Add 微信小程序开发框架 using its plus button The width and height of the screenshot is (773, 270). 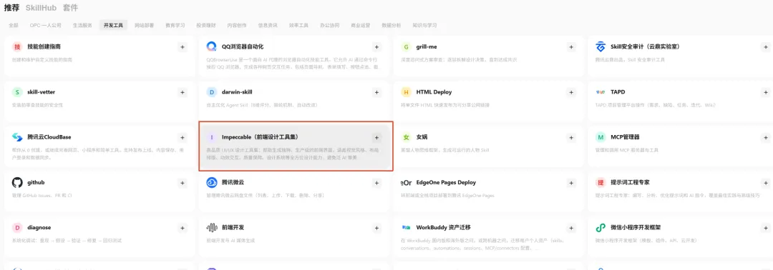766,228
